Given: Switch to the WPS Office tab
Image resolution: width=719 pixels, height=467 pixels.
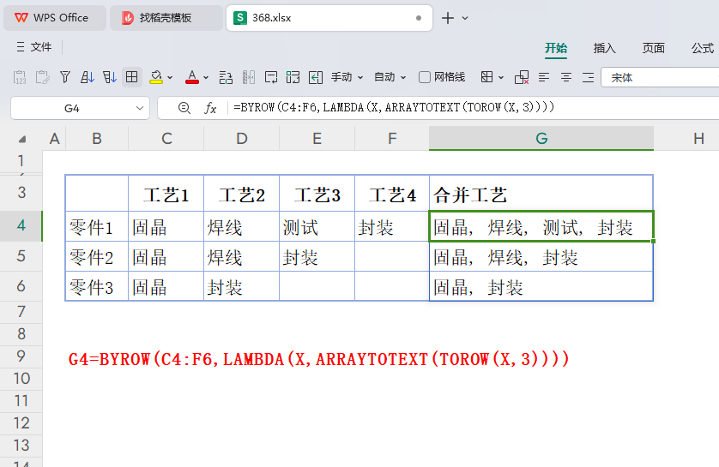Looking at the screenshot, I should [x=55, y=18].
